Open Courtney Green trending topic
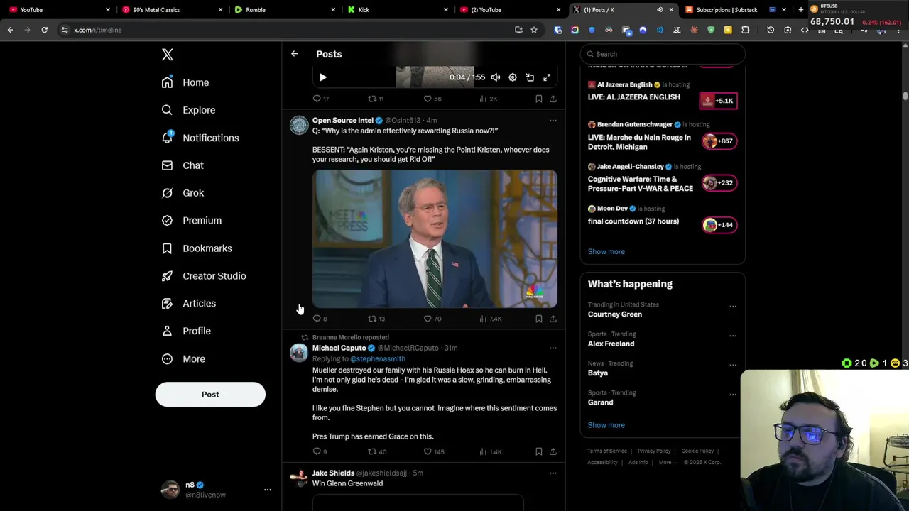Viewport: 909px width, 511px height. [x=615, y=314]
